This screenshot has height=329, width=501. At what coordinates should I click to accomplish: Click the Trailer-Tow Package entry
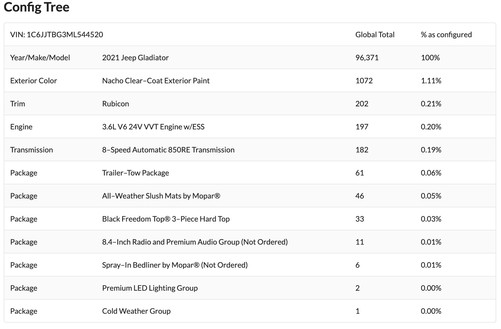(136, 173)
